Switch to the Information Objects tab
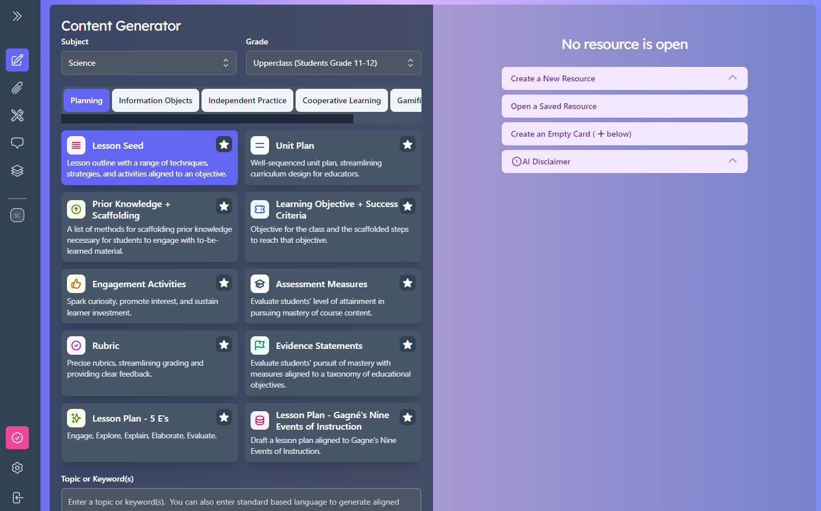The image size is (821, 511). pyautogui.click(x=155, y=100)
